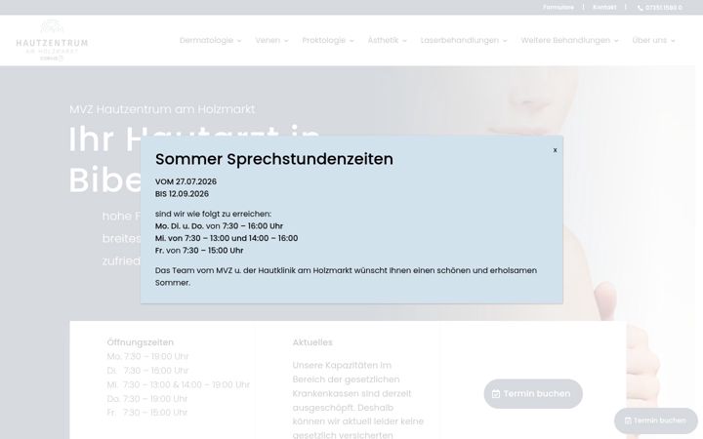The height and width of the screenshot is (439, 703).
Task: Click the floating Termin buchen button
Action: pyautogui.click(x=656, y=420)
